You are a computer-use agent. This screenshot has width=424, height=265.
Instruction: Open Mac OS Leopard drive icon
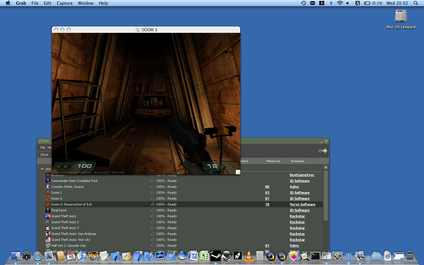(401, 19)
